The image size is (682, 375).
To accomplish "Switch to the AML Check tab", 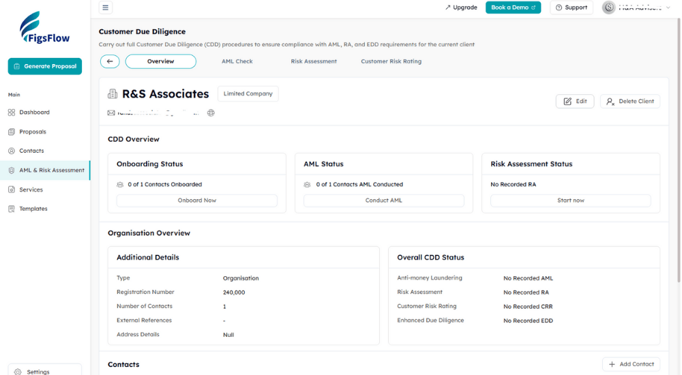I will click(237, 61).
